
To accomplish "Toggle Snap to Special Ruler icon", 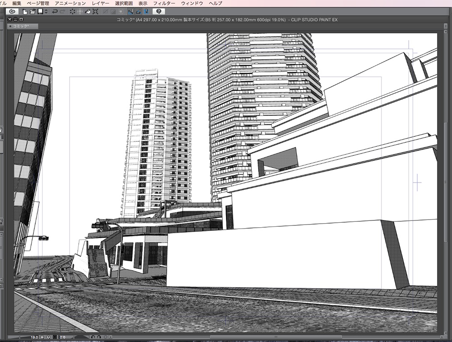I will tap(138, 12).
